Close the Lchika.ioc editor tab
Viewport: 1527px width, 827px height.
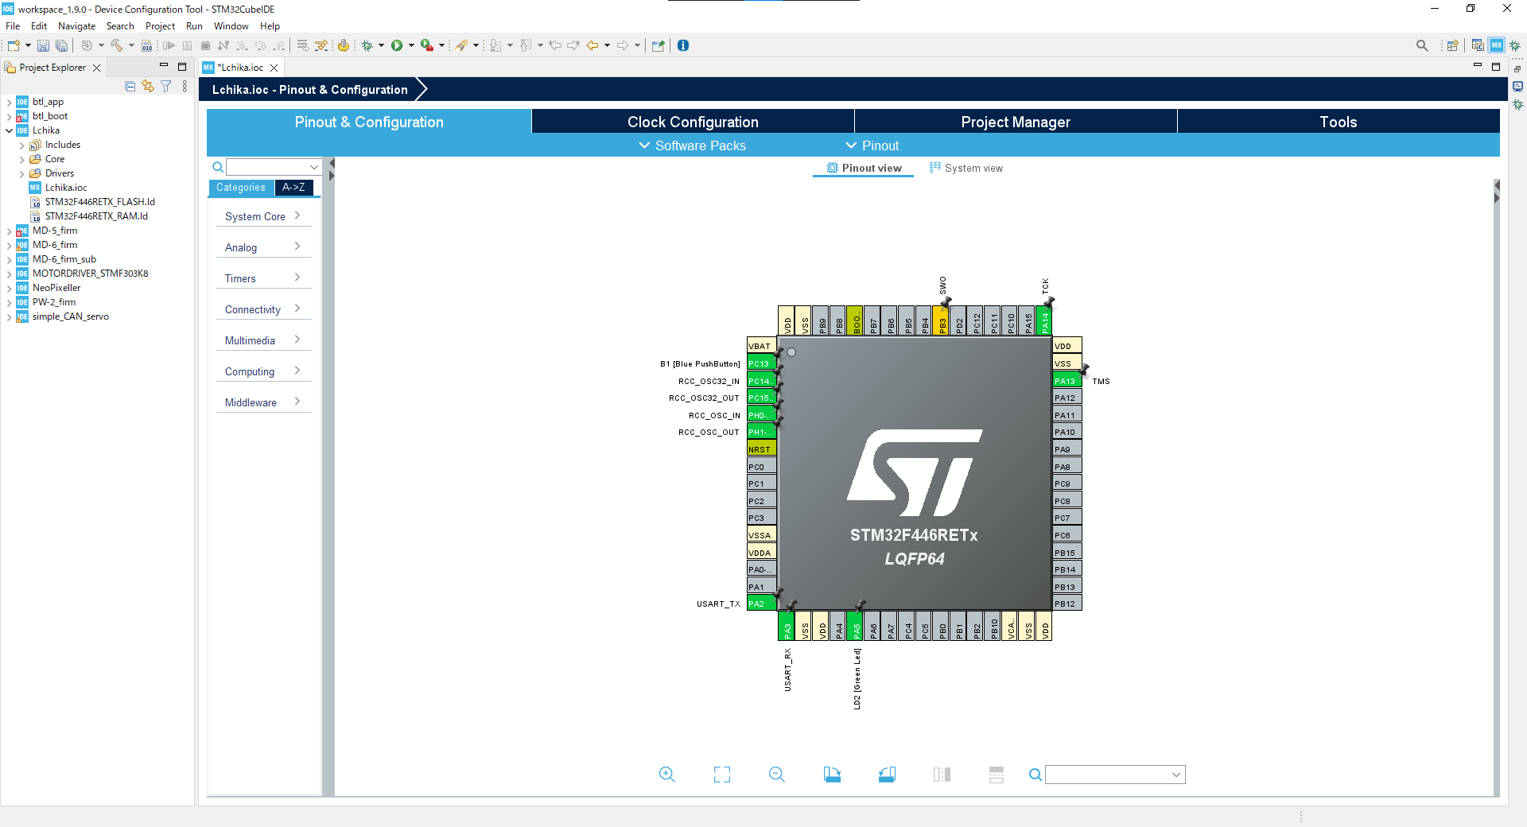[x=274, y=68]
